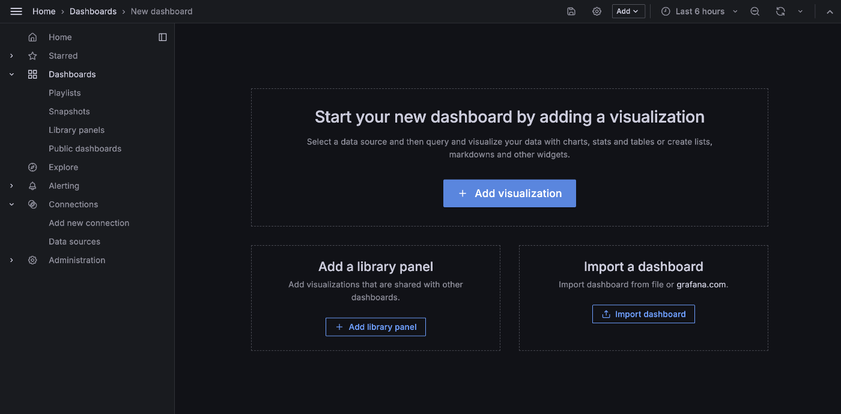Viewport: 841px width, 414px height.
Task: Open Administration in the sidebar
Action: pyautogui.click(x=77, y=260)
